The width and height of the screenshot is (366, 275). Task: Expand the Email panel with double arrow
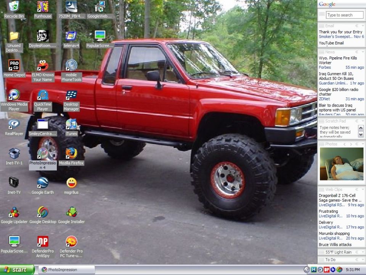[x=357, y=26]
